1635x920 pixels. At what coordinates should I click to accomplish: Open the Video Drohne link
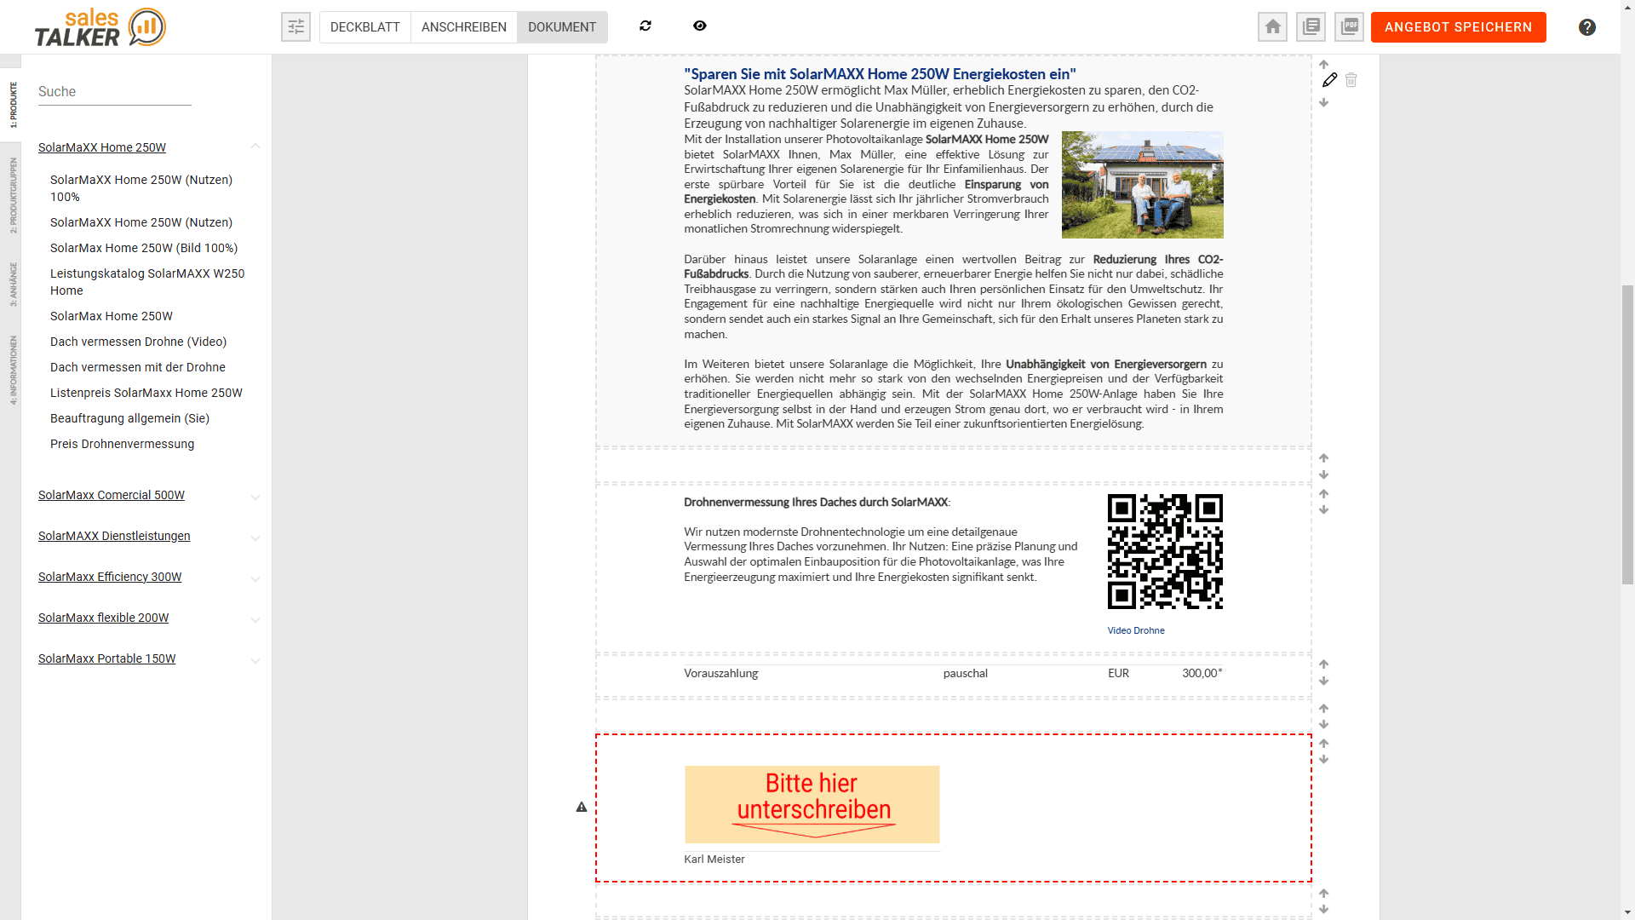click(1136, 630)
